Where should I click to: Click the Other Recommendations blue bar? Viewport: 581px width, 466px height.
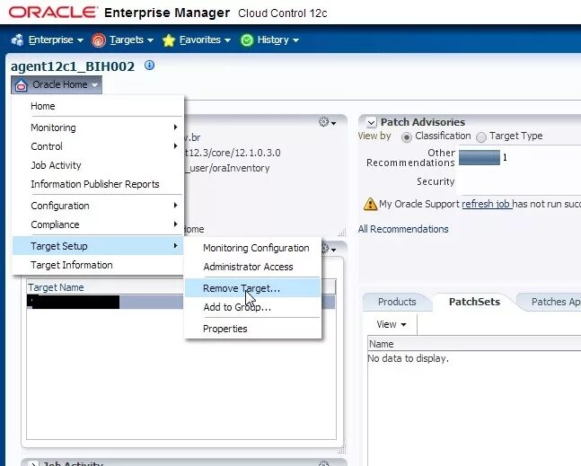point(480,157)
